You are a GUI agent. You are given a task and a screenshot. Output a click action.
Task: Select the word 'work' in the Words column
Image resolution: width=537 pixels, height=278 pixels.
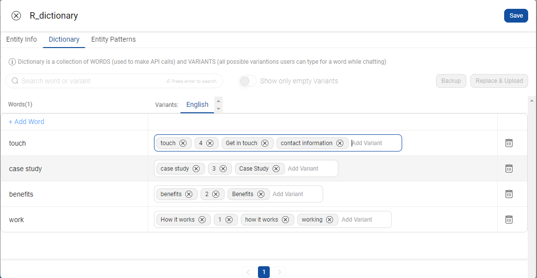coord(17,220)
